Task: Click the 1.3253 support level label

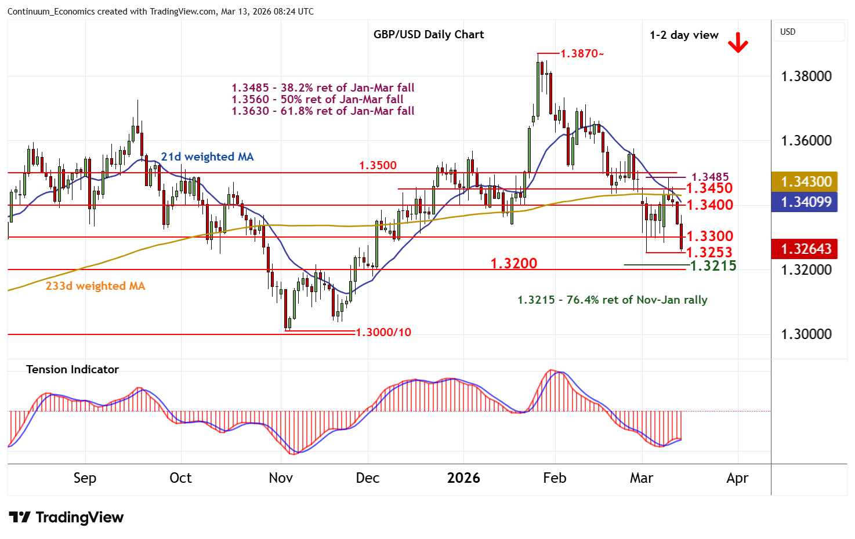Action: pos(709,252)
